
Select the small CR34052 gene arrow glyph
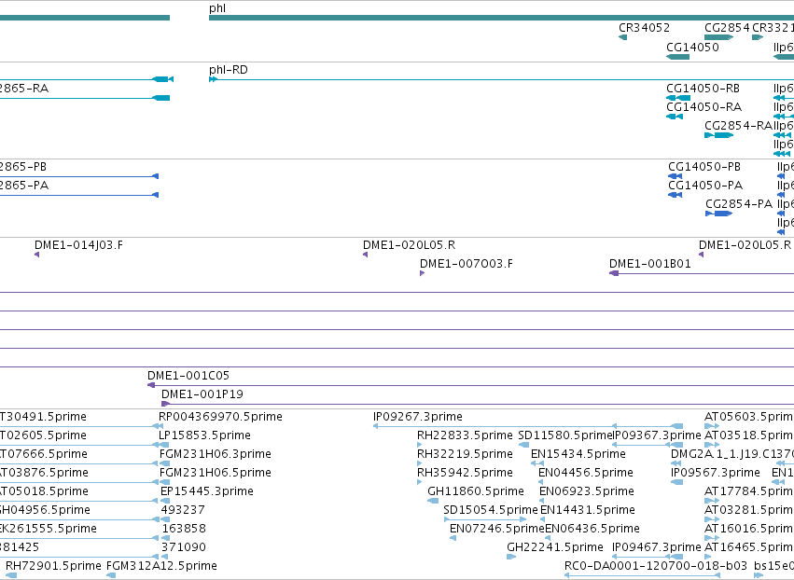(x=623, y=37)
